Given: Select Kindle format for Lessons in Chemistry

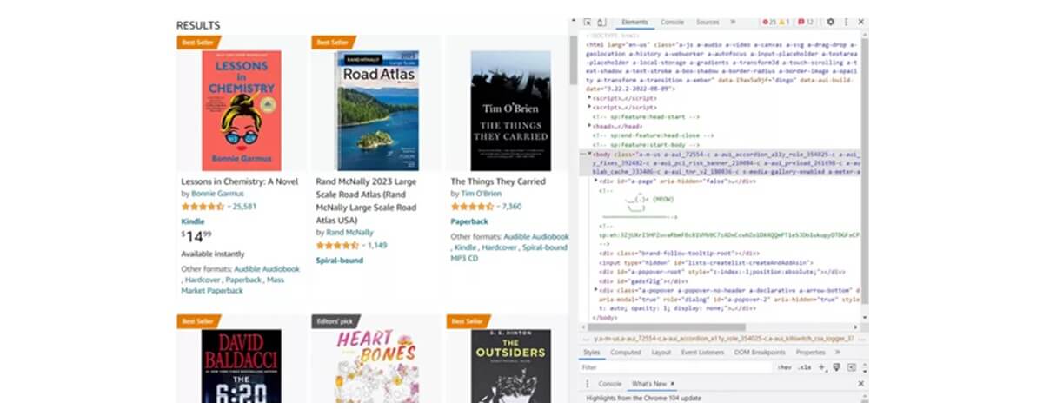Looking at the screenshot, I should coord(192,222).
